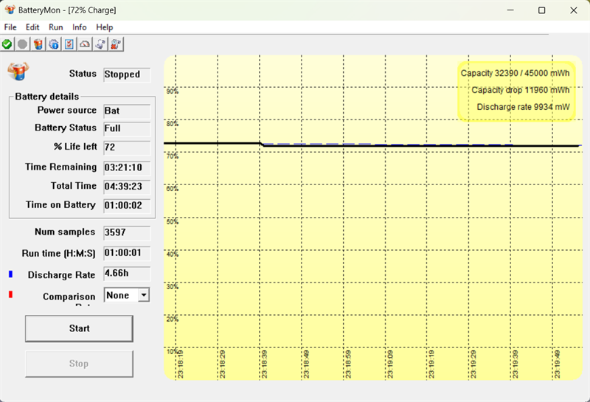Click the Capacity 32390 / 45000 mWh text

pos(515,73)
